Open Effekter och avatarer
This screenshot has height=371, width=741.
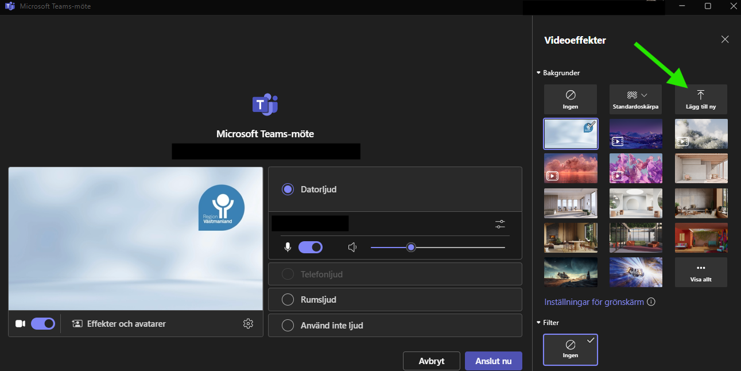point(119,324)
